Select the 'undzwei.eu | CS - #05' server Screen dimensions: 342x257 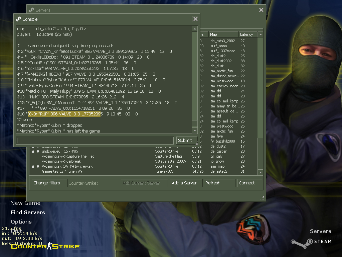(60, 151)
